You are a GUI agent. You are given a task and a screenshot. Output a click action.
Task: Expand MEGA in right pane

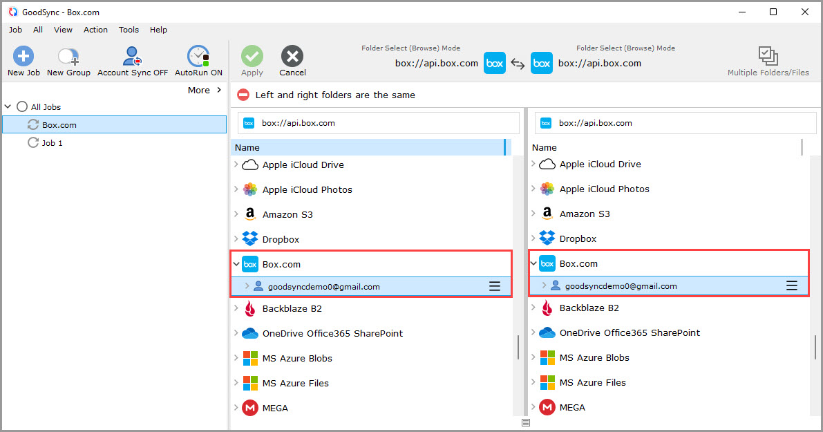click(x=533, y=407)
